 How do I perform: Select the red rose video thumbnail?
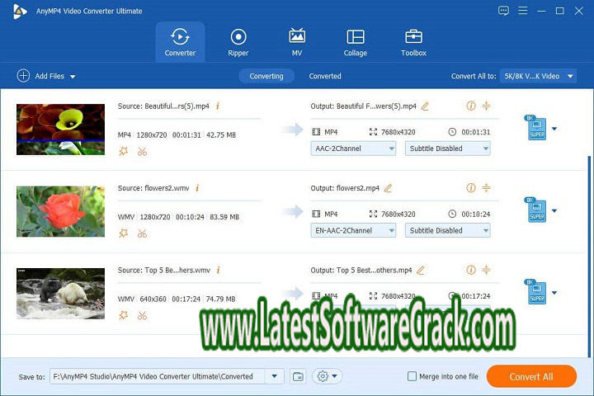click(x=60, y=211)
